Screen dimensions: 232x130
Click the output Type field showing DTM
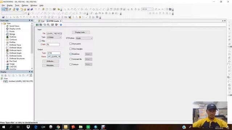[x=54, y=53]
